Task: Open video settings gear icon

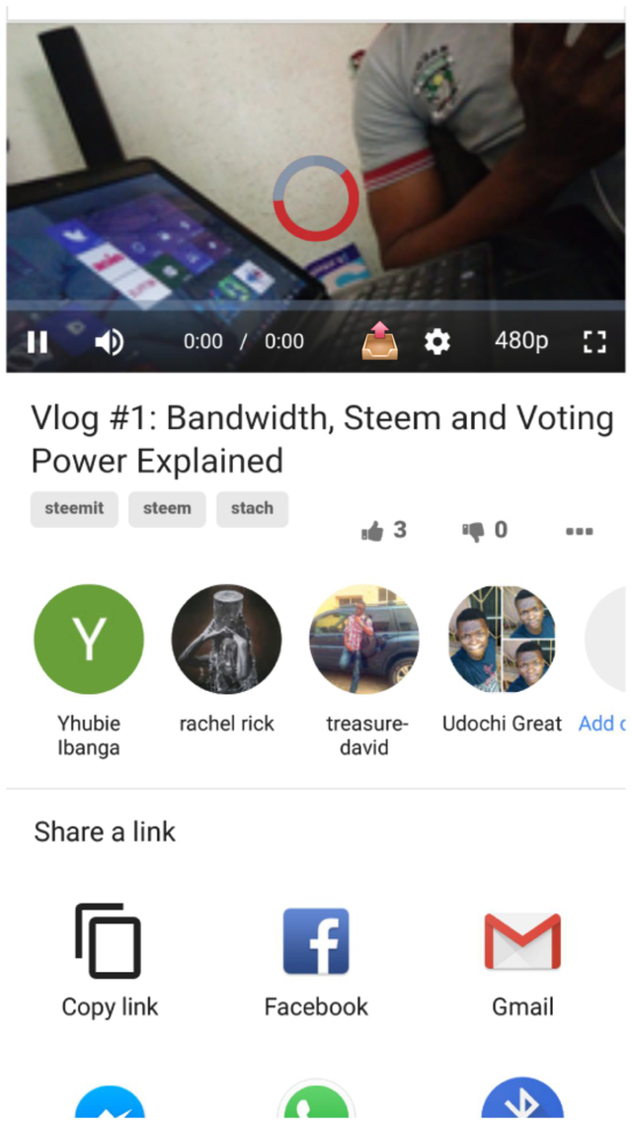Action: (437, 341)
